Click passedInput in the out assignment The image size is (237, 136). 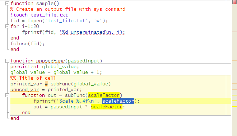(66, 107)
